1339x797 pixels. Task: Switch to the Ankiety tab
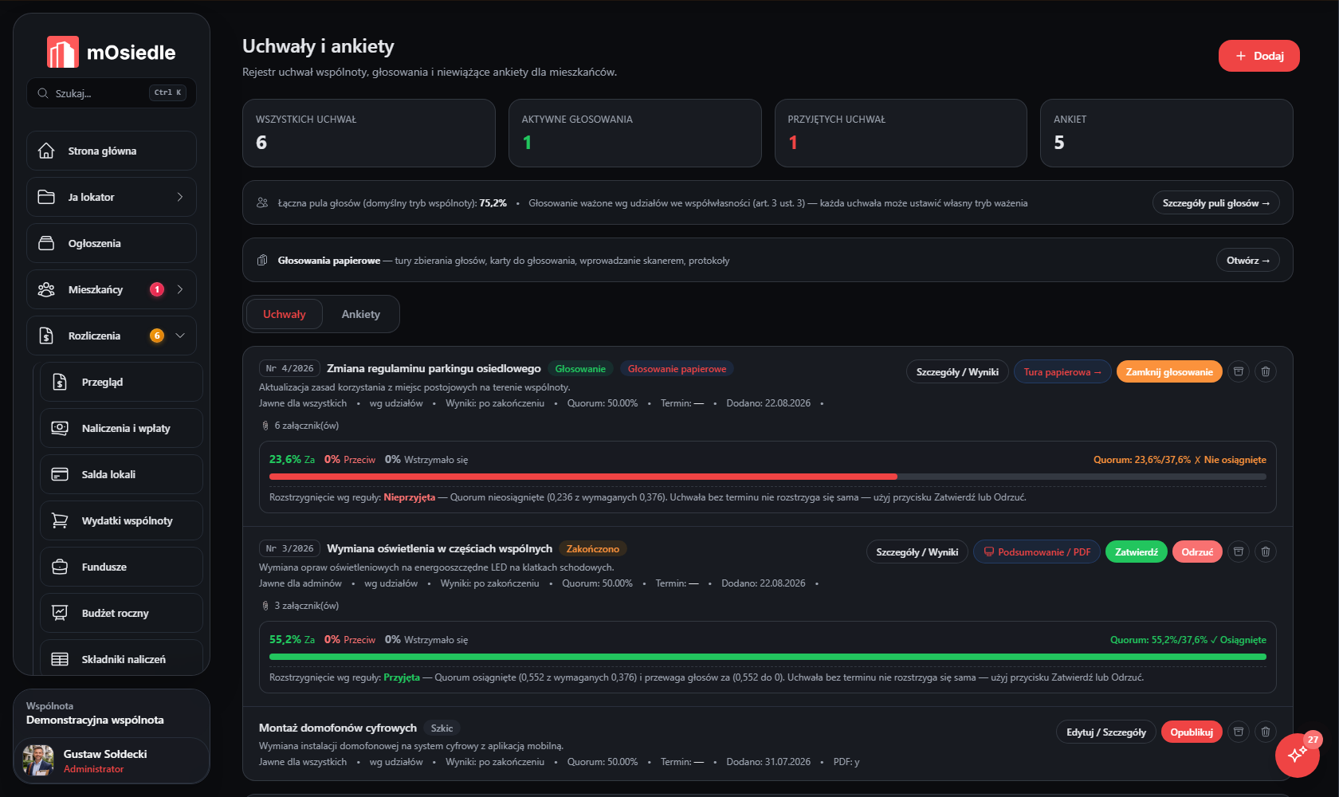[x=361, y=314]
